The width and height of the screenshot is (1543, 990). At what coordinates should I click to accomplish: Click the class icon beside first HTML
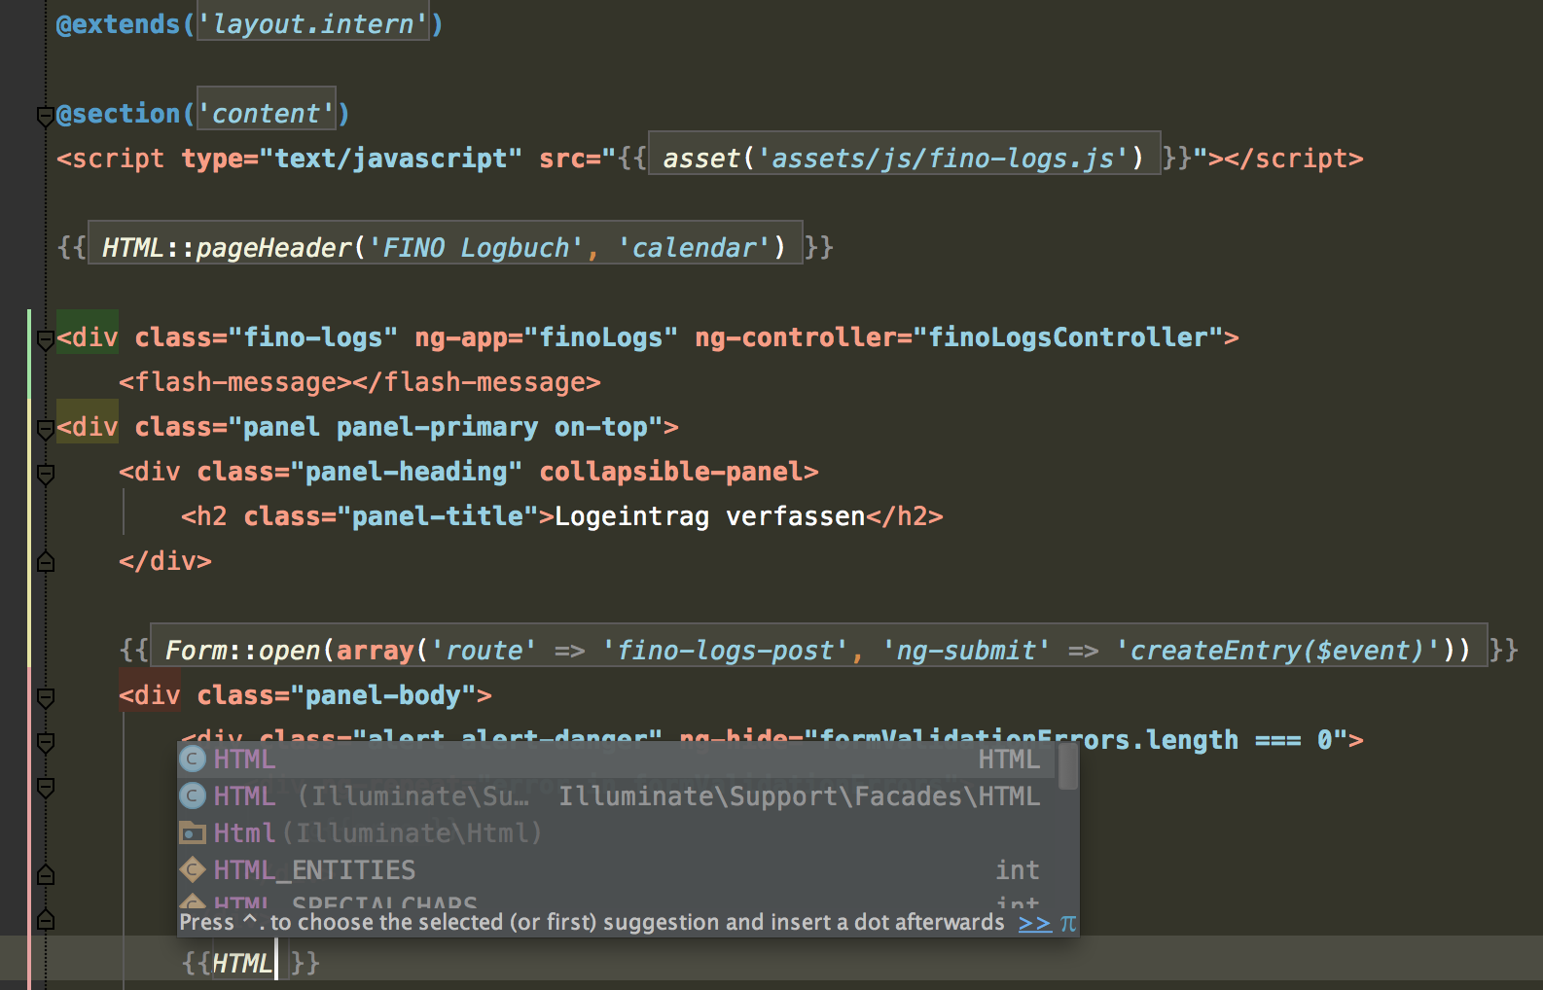click(x=193, y=760)
